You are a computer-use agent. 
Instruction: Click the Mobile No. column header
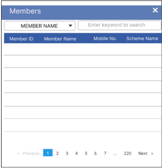click(x=105, y=38)
